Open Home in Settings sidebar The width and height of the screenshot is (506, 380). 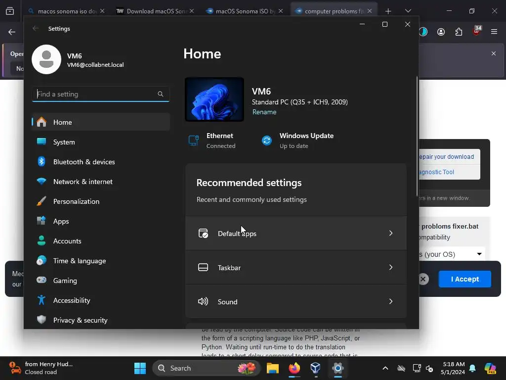[x=101, y=122]
